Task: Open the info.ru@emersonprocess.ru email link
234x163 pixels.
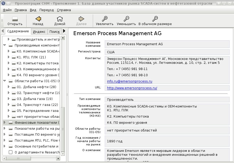Action: [x=130, y=81]
